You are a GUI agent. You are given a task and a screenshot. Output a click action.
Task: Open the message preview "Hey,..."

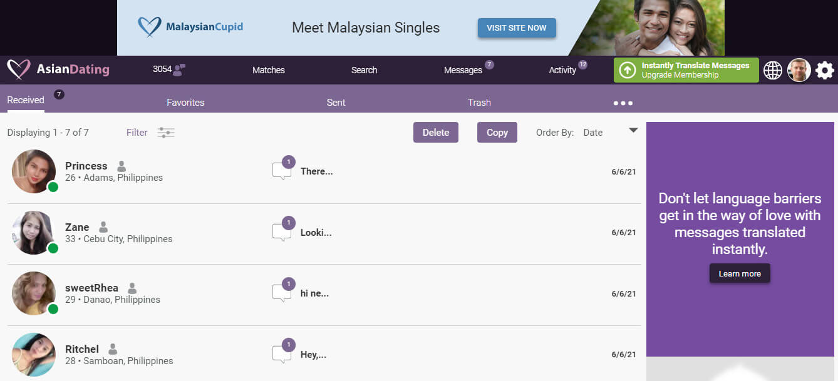pos(313,355)
